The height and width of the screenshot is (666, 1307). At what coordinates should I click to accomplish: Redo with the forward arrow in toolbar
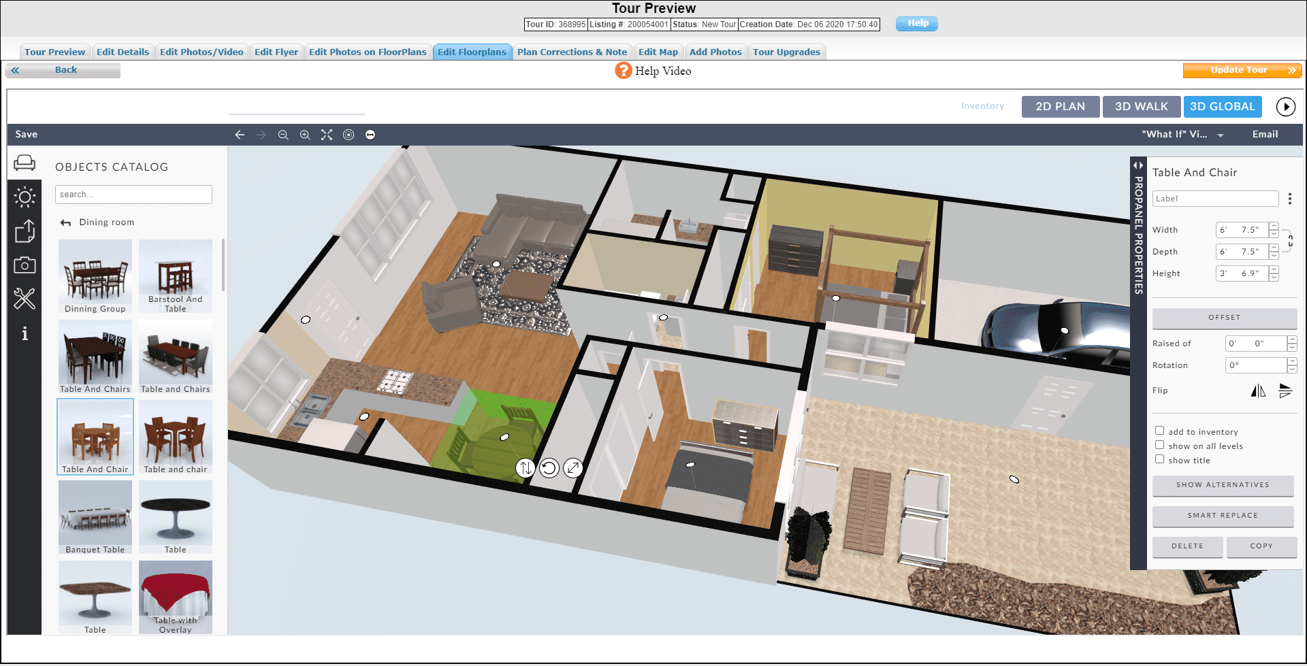(x=261, y=135)
